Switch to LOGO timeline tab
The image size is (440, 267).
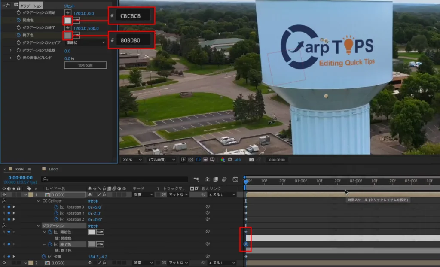[x=53, y=169]
